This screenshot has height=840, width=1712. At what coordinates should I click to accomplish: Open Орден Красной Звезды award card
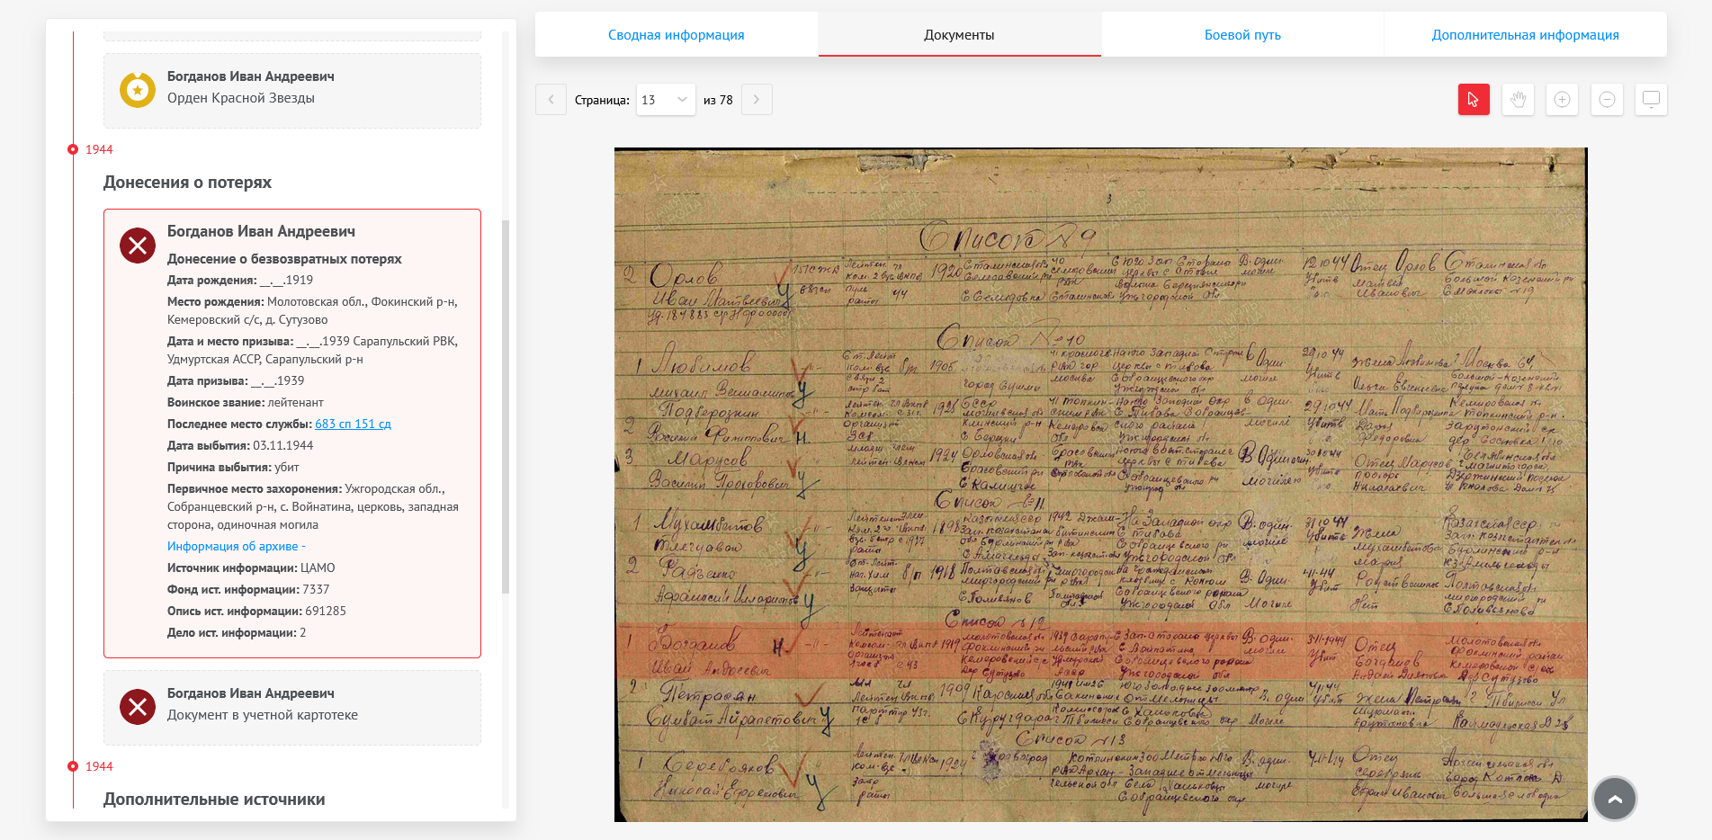click(x=291, y=90)
